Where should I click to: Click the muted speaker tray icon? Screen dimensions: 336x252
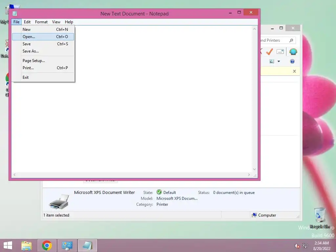point(297,246)
